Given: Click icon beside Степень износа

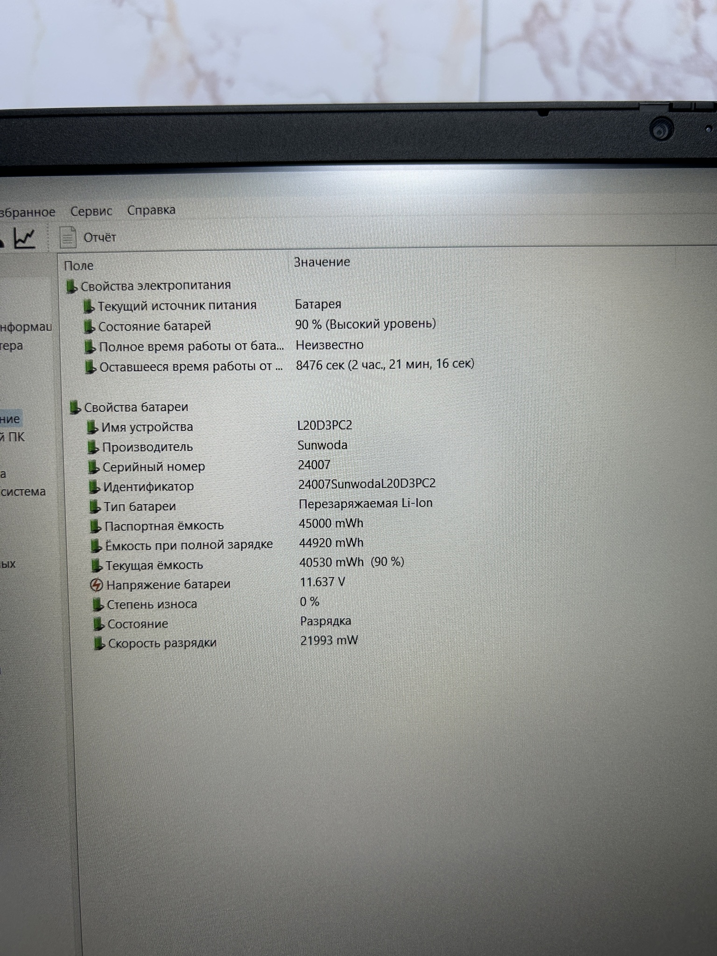Looking at the screenshot, I should 98,605.
